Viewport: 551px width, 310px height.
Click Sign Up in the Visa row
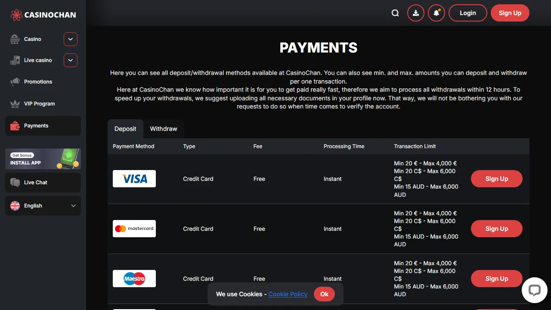pos(497,179)
